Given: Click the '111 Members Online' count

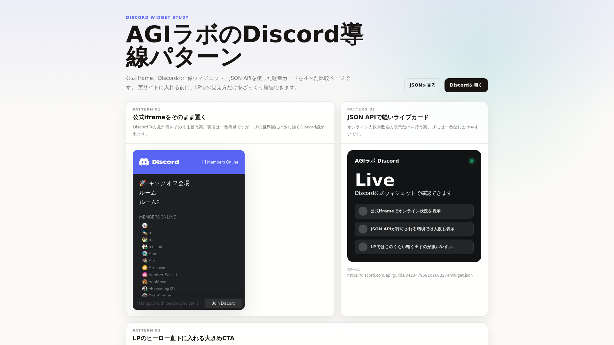Looking at the screenshot, I should pos(220,162).
